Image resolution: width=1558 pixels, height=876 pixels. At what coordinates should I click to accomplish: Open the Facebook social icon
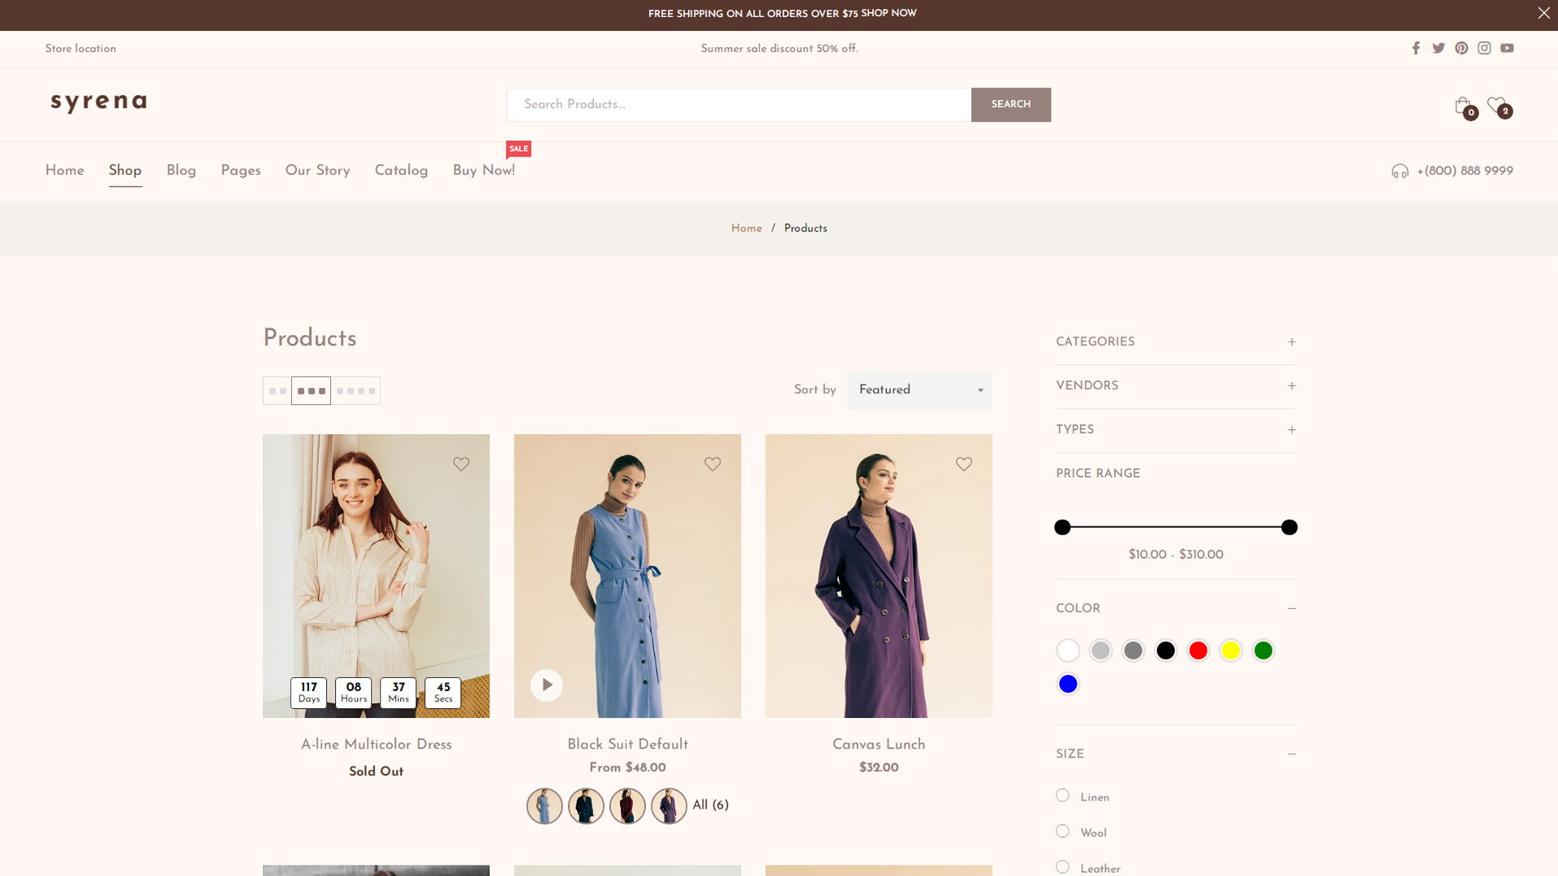pos(1416,48)
